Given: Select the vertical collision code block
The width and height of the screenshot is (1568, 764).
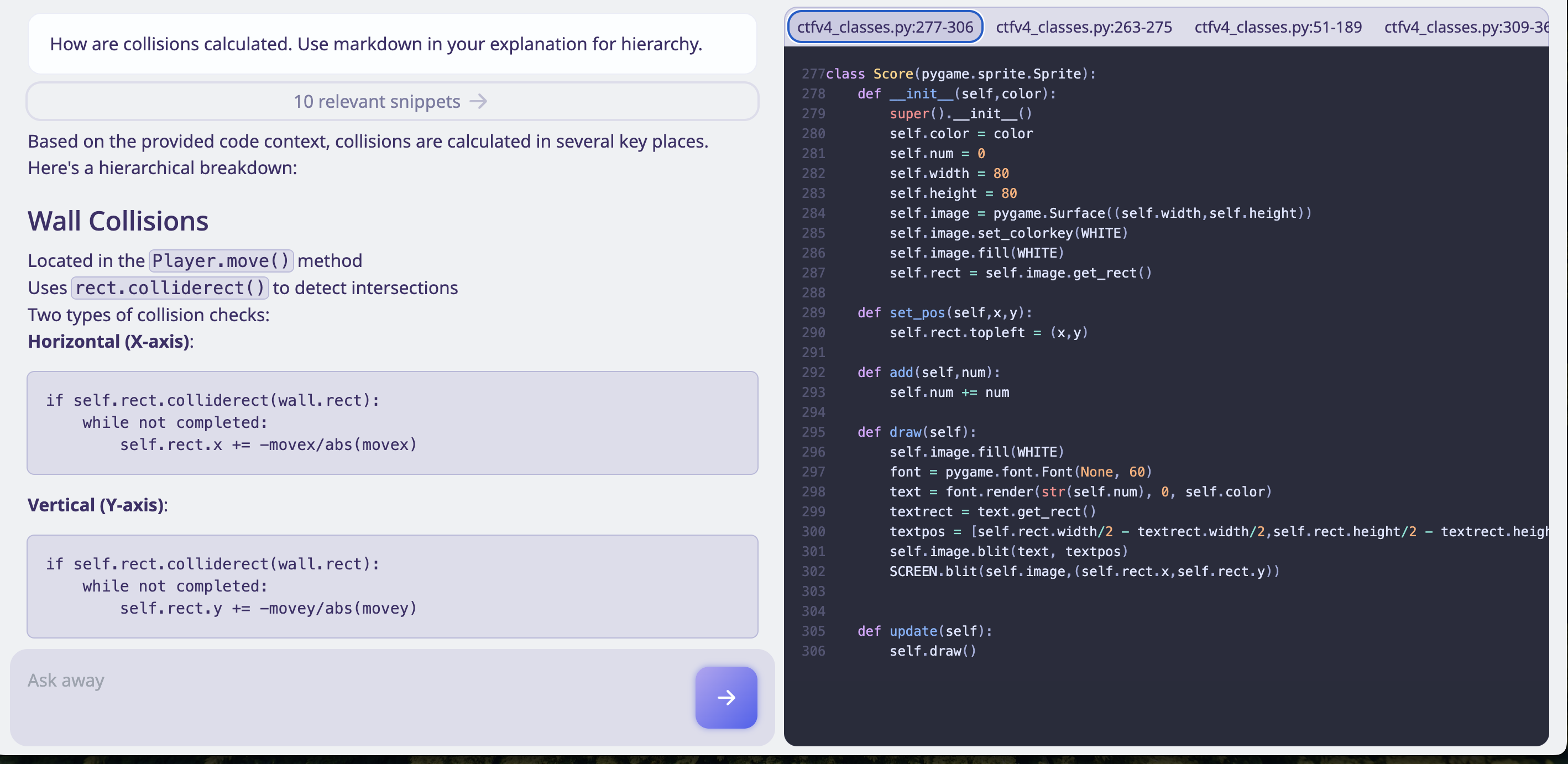Looking at the screenshot, I should [392, 585].
